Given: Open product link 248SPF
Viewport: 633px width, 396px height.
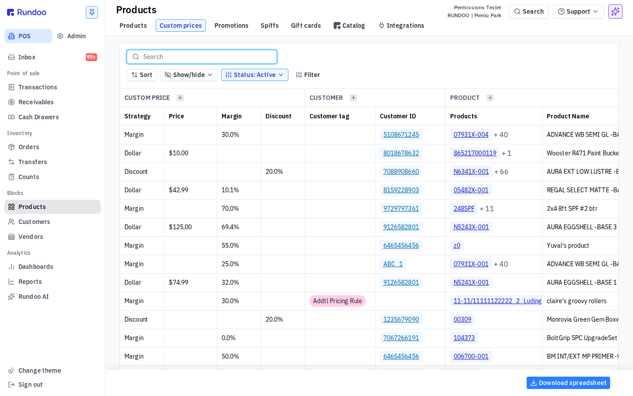Looking at the screenshot, I should tap(464, 209).
